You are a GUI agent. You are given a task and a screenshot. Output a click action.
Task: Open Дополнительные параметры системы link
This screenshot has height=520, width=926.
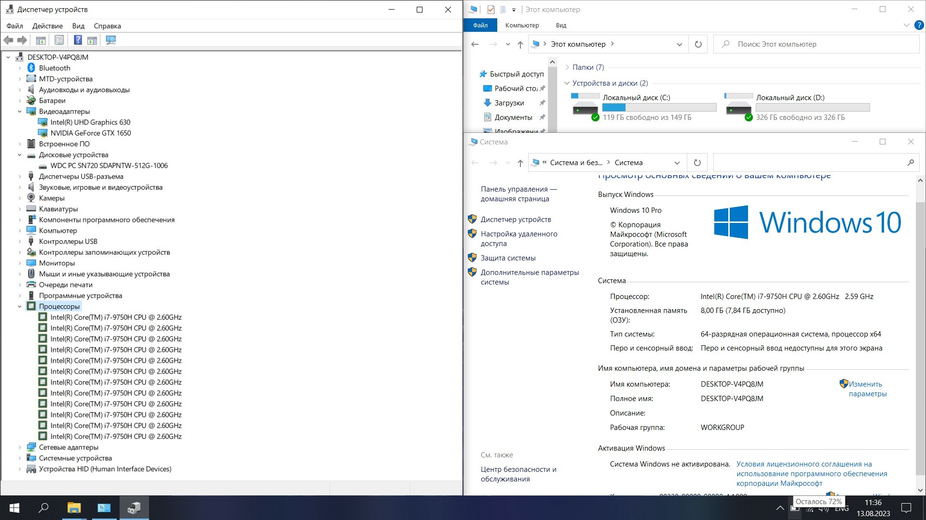pyautogui.click(x=530, y=277)
